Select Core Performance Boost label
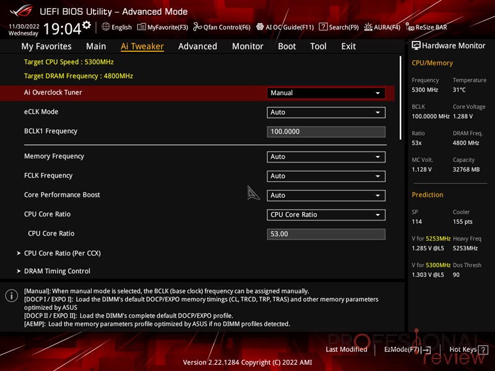495x371 pixels. point(62,195)
